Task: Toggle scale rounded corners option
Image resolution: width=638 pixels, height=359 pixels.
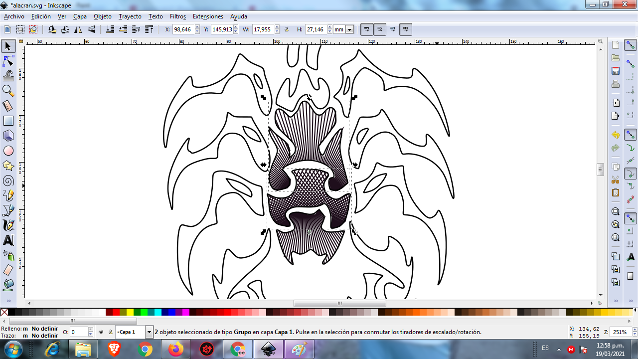Action: (380, 29)
